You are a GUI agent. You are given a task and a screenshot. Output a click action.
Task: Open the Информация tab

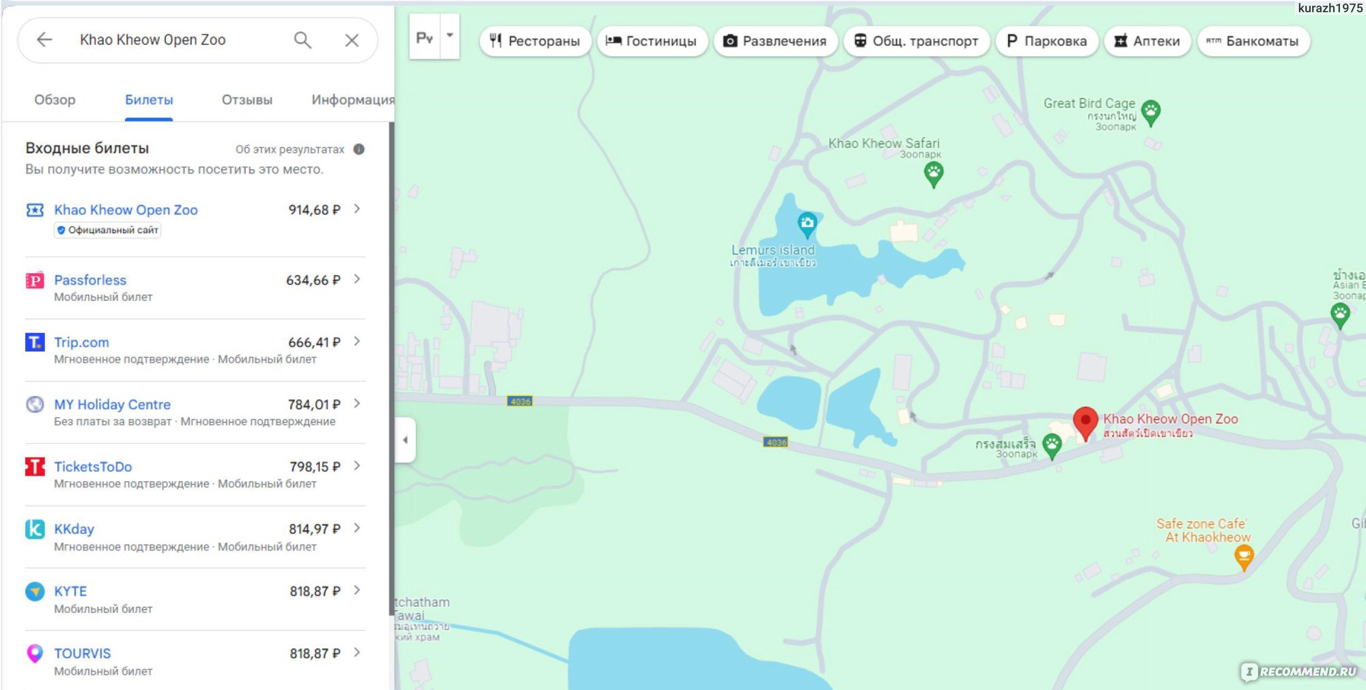[352, 100]
